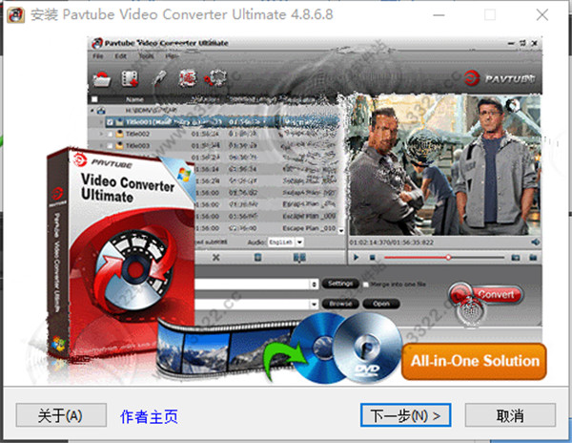Cancel installation with 取消 button
This screenshot has height=443, width=572.
point(510,415)
